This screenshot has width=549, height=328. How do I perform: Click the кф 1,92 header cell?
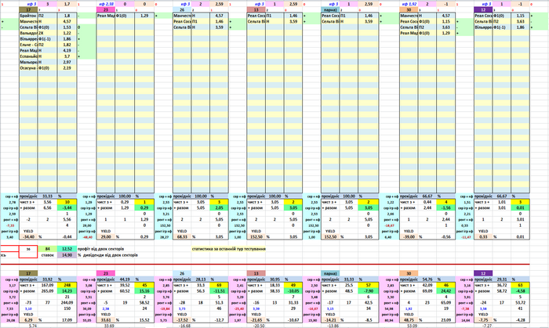[409, 4]
